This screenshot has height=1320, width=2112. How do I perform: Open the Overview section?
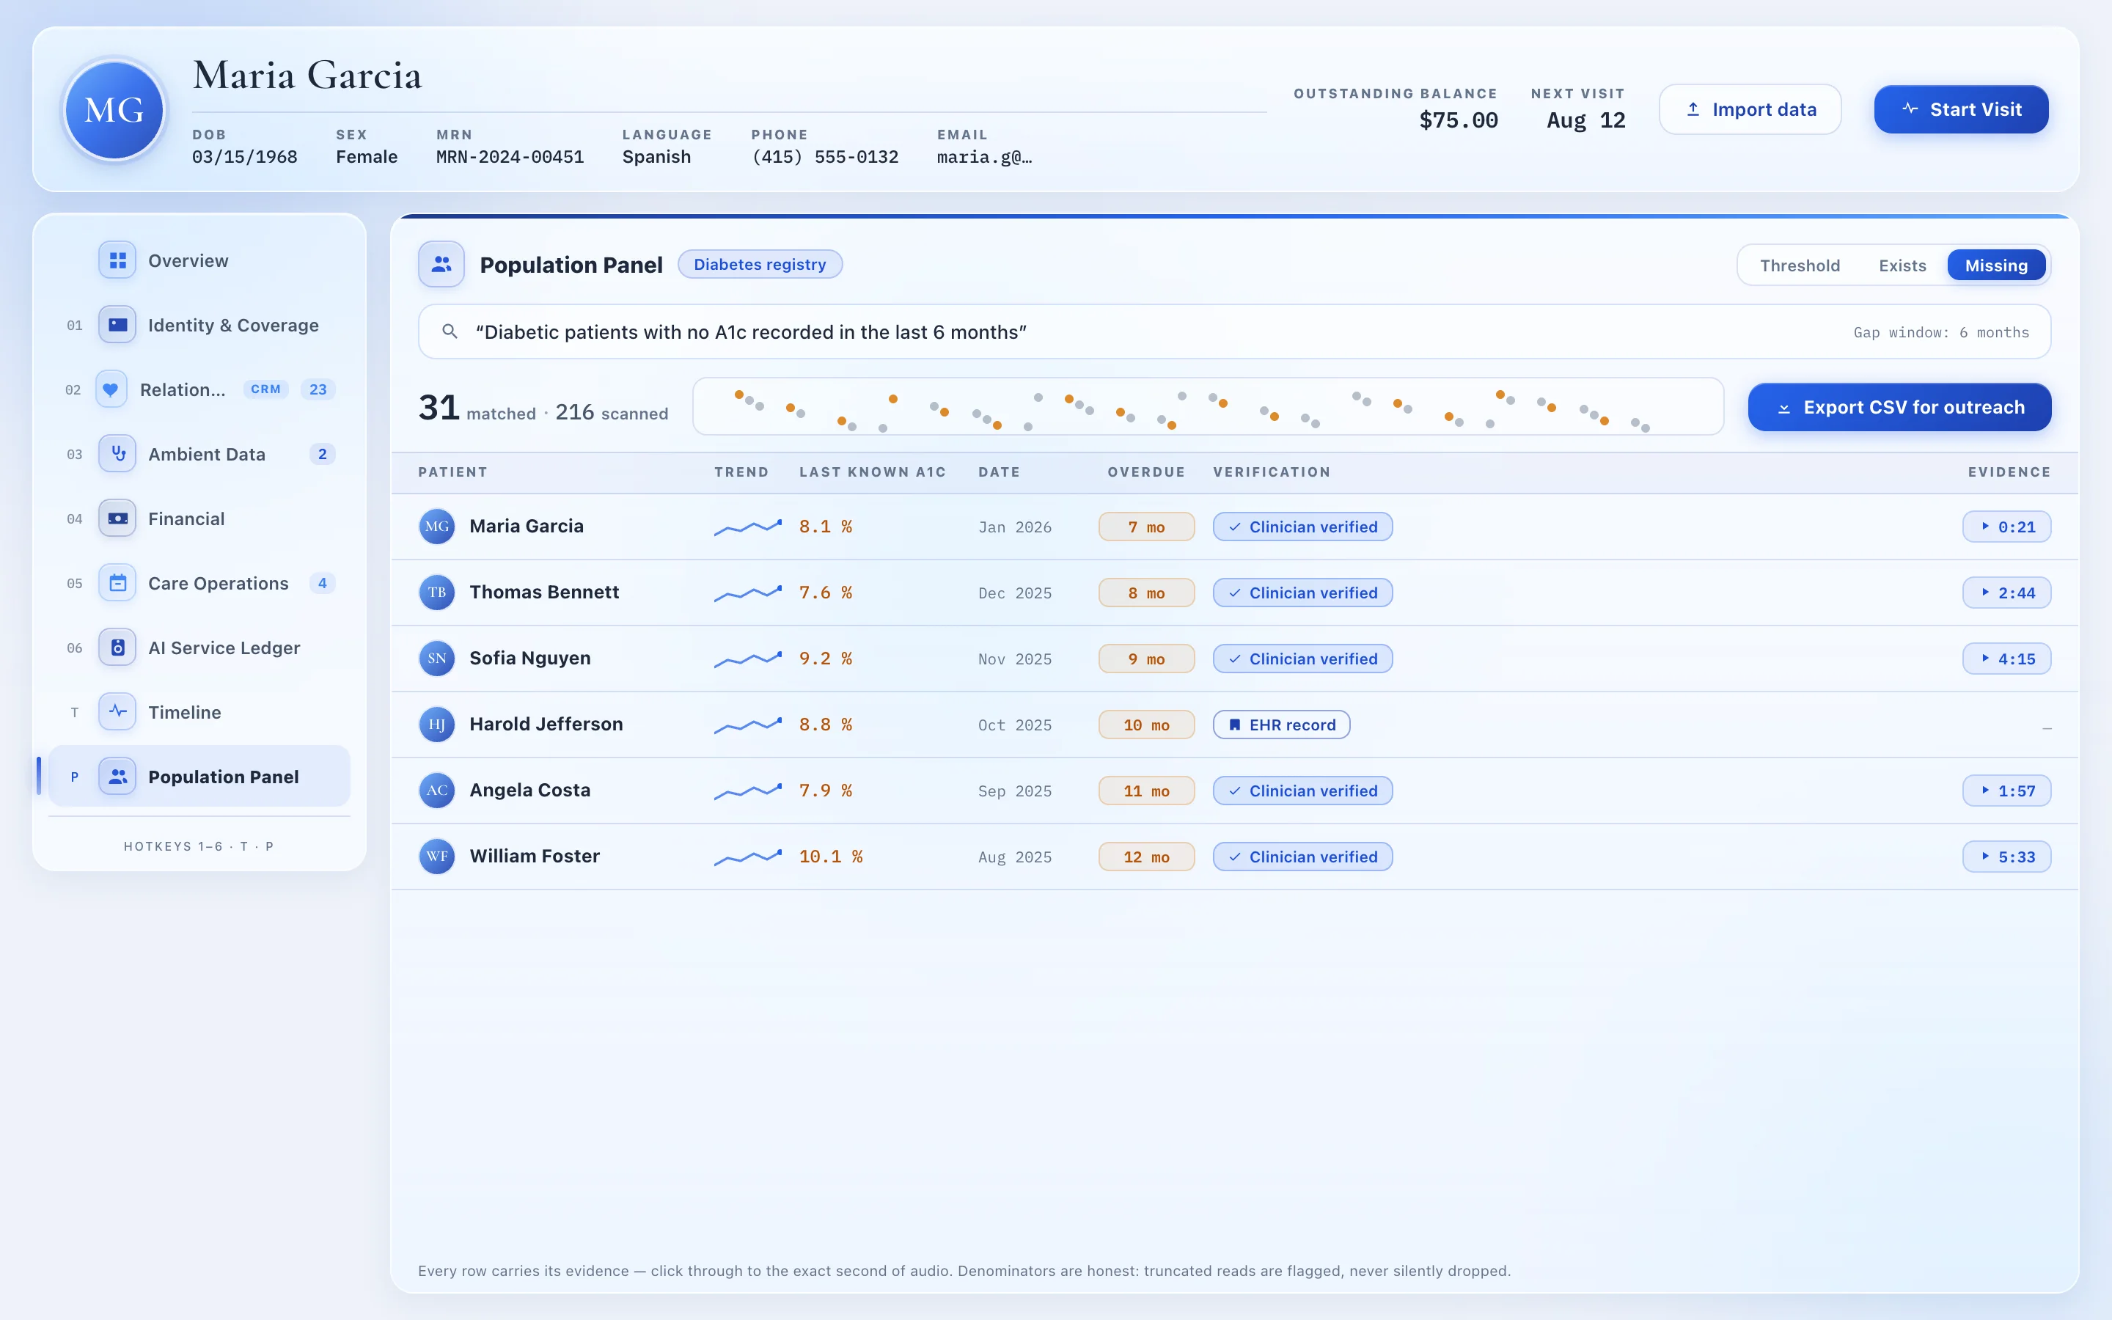[x=200, y=260]
